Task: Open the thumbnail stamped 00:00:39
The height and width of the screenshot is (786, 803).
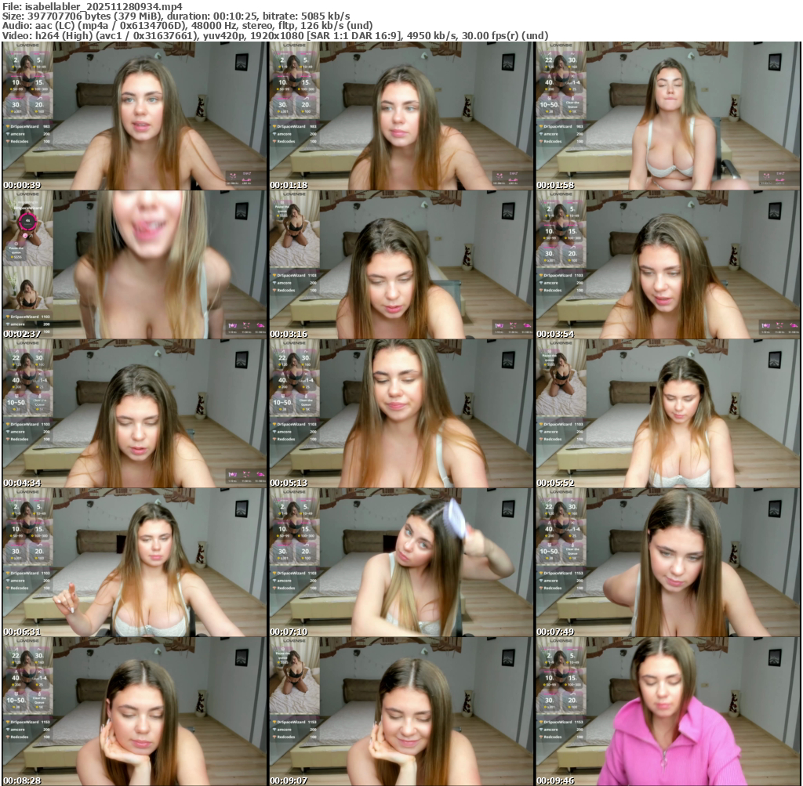Action: pos(135,116)
